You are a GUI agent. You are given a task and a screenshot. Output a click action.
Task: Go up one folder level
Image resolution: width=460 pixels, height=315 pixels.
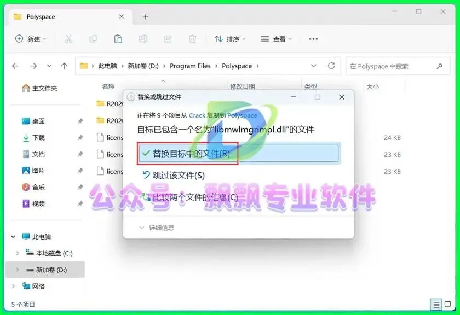(x=64, y=66)
